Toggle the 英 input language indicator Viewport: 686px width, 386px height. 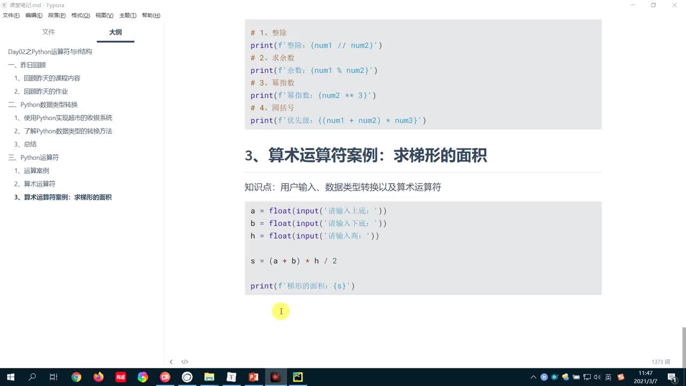(x=608, y=377)
